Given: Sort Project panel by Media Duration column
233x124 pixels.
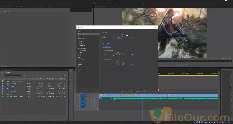Looking at the screenshot, I should click(x=62, y=79).
